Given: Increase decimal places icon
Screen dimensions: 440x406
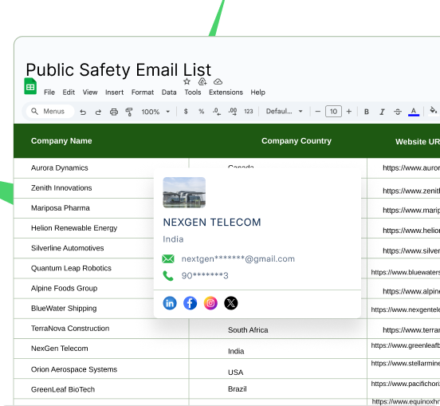Looking at the screenshot, I should (233, 112).
